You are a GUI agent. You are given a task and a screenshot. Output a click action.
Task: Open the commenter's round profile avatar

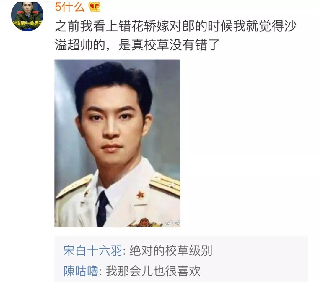click(27, 16)
